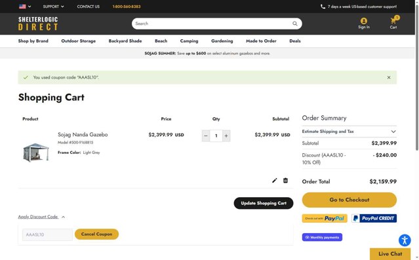
Task: Choose the PayPal Credit button
Action: 374,218
